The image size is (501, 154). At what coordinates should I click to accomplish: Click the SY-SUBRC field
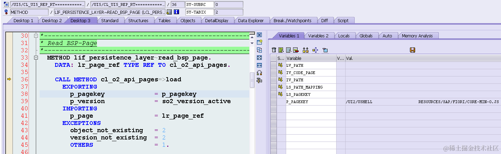199,5
